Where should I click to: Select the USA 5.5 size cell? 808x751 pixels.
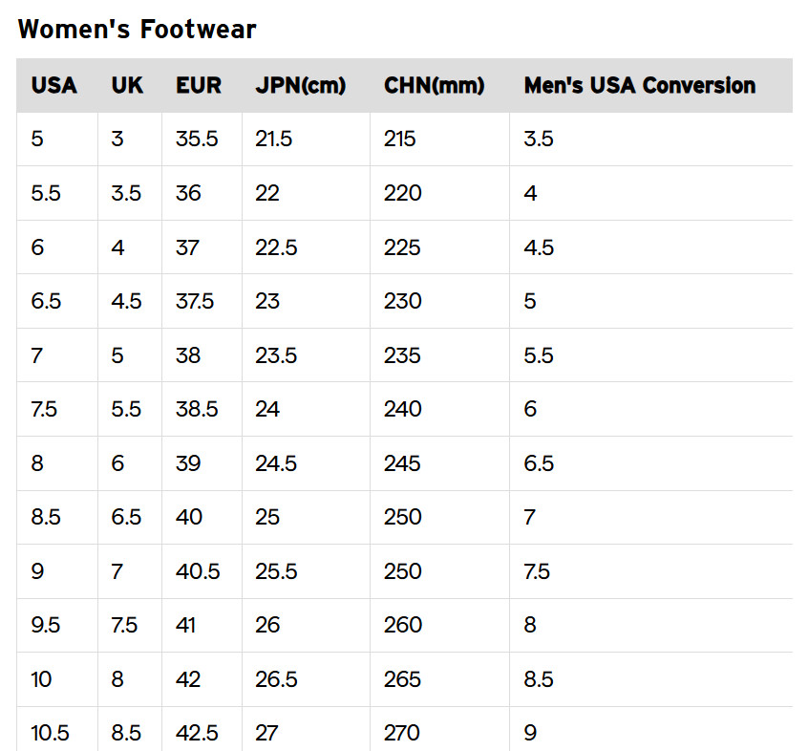[x=46, y=193]
